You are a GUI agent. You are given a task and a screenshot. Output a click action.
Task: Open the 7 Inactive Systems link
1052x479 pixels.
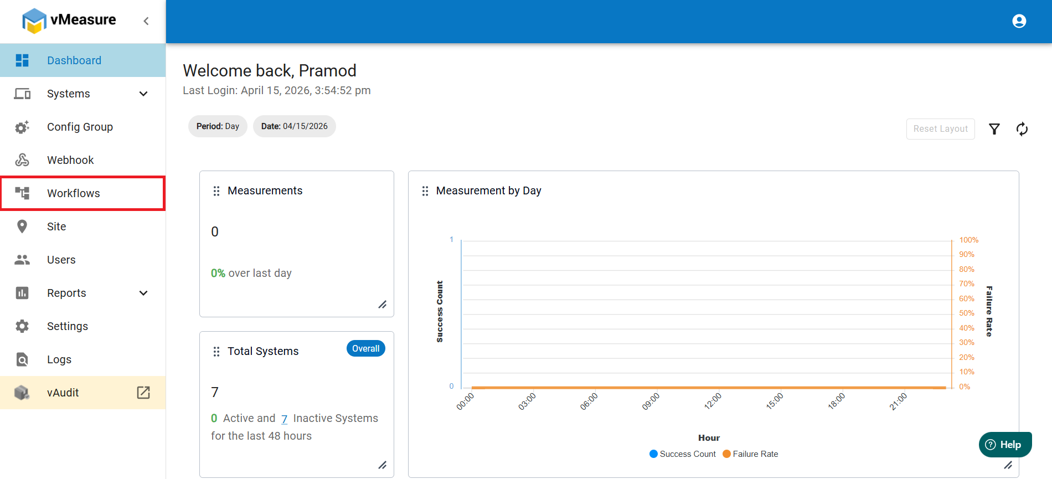pos(284,419)
